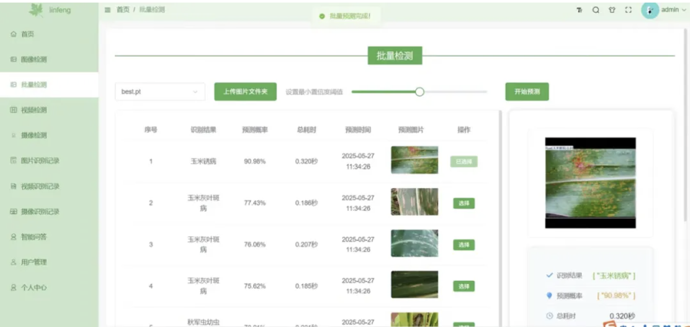Open the row 3 prediction thumbnail
This screenshot has width=690, height=327.
click(414, 243)
